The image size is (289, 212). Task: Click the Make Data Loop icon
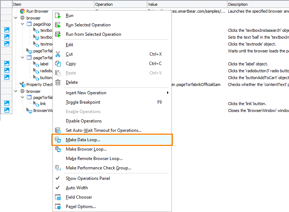(58, 140)
